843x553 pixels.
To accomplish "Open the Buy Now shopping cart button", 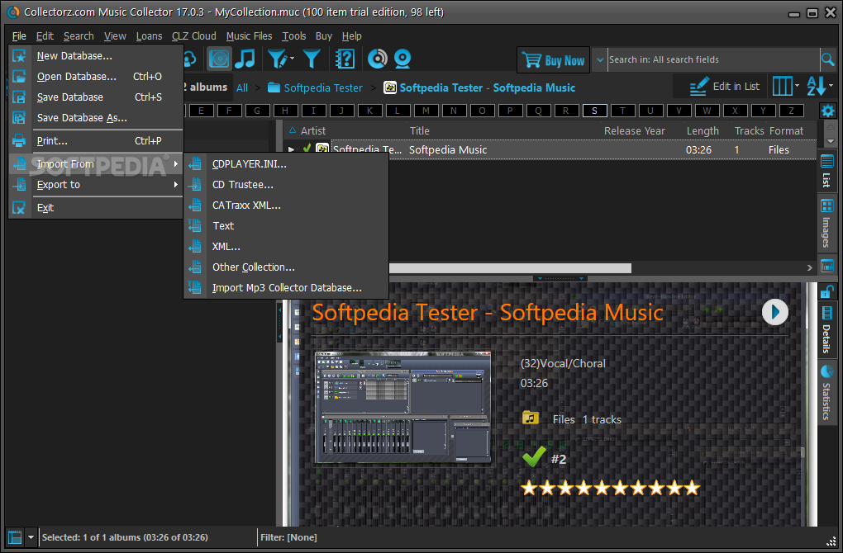I will pyautogui.click(x=553, y=60).
